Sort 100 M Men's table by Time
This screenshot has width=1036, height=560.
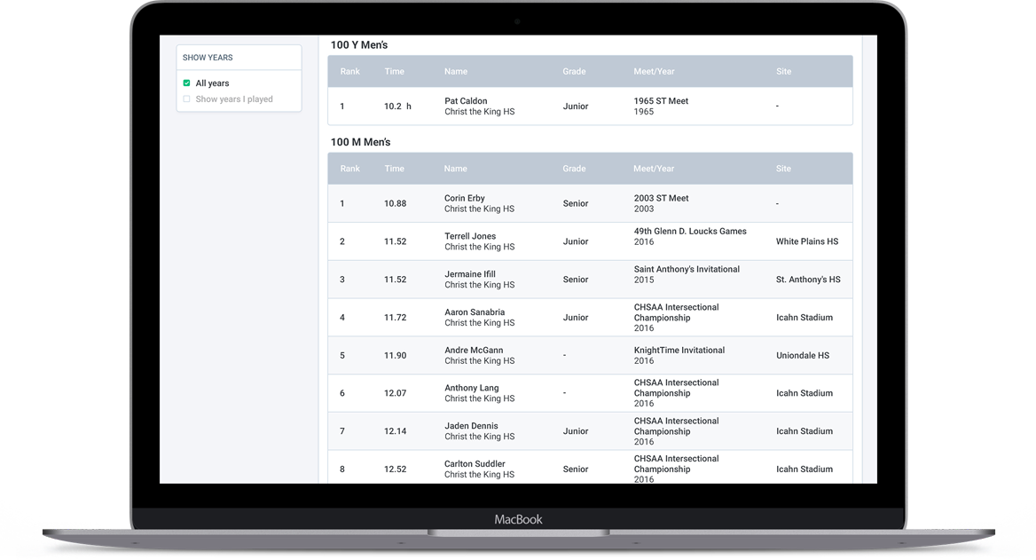point(394,169)
